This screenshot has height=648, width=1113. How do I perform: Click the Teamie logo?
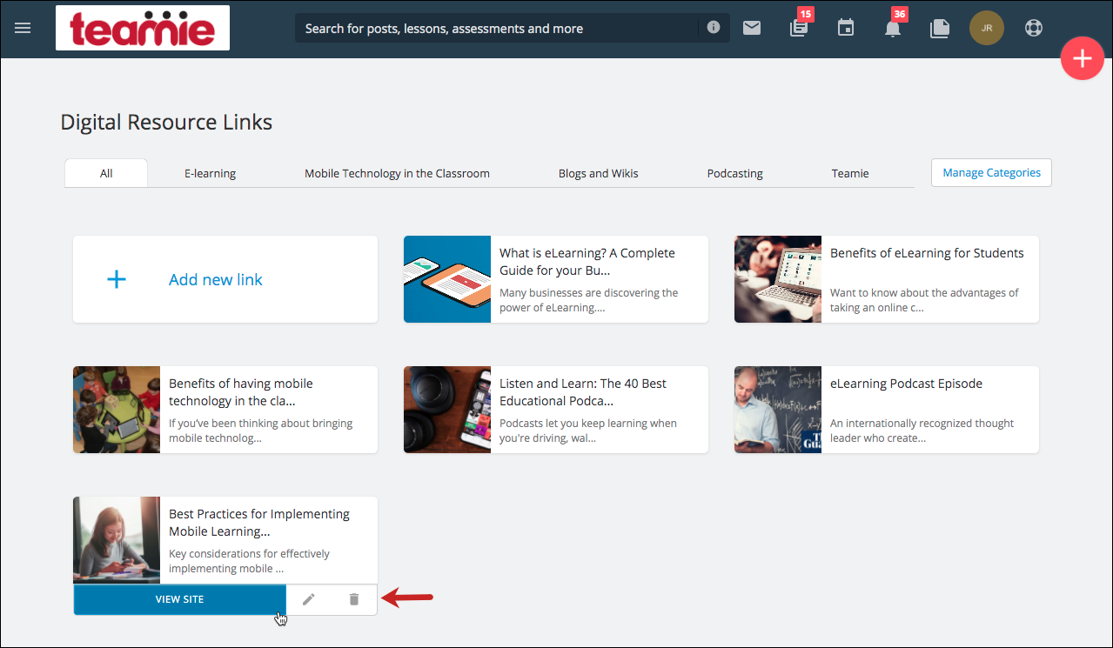tap(143, 28)
